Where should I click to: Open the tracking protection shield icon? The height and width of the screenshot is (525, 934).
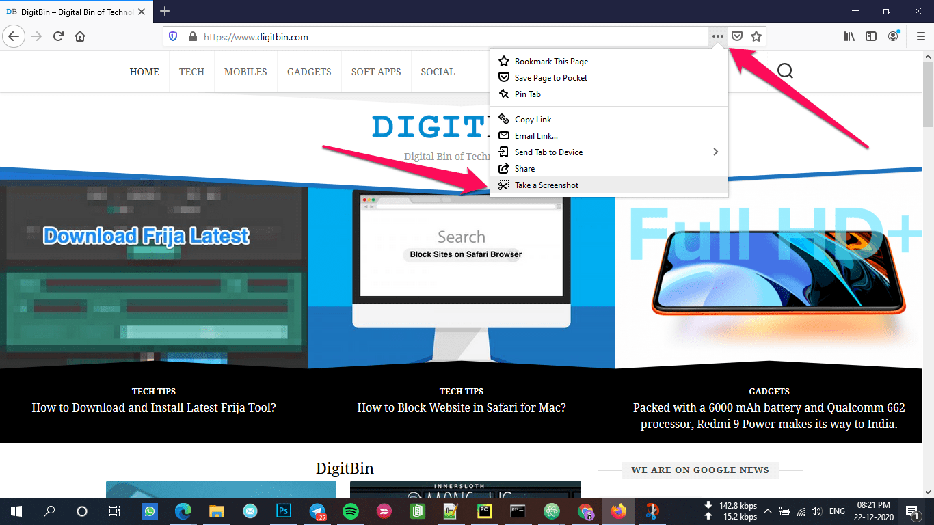(x=173, y=37)
